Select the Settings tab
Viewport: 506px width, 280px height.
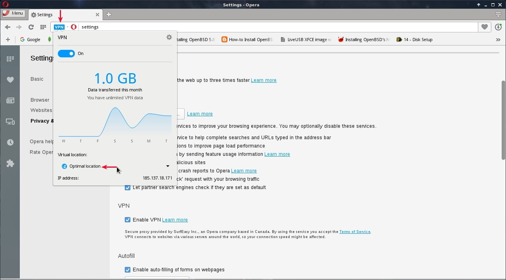click(x=65, y=15)
